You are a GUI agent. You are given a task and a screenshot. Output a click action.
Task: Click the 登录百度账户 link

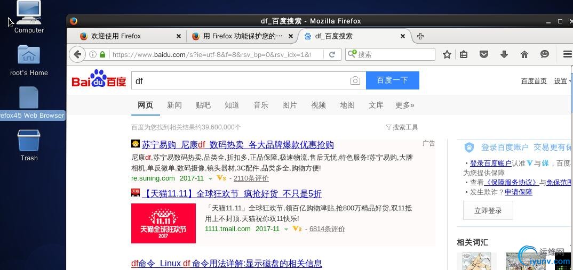[491, 163]
